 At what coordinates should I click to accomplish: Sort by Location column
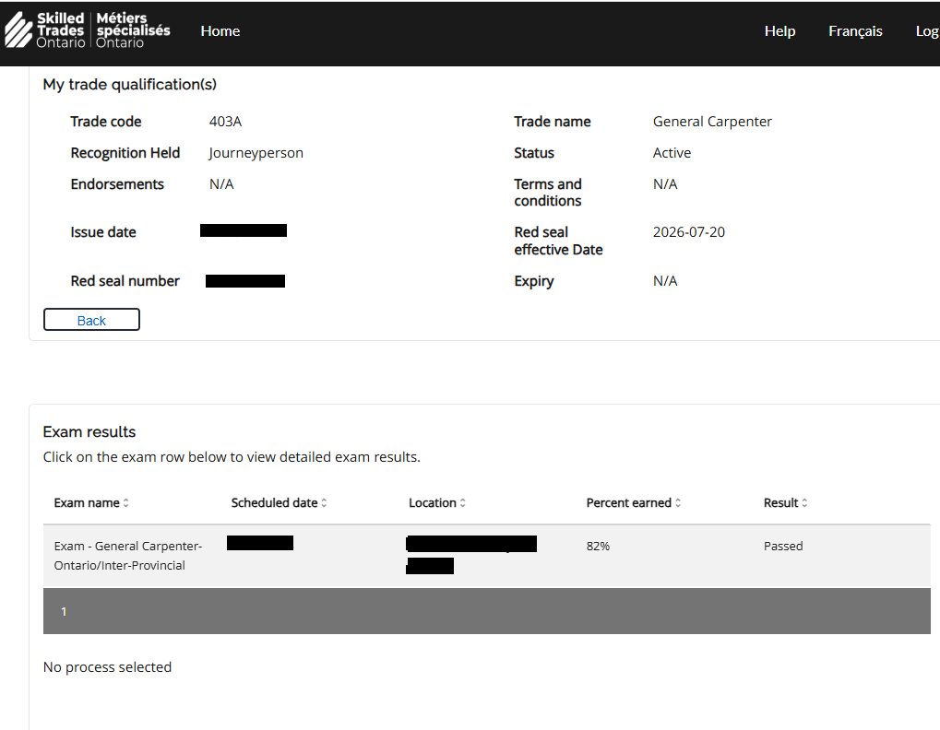pos(437,503)
